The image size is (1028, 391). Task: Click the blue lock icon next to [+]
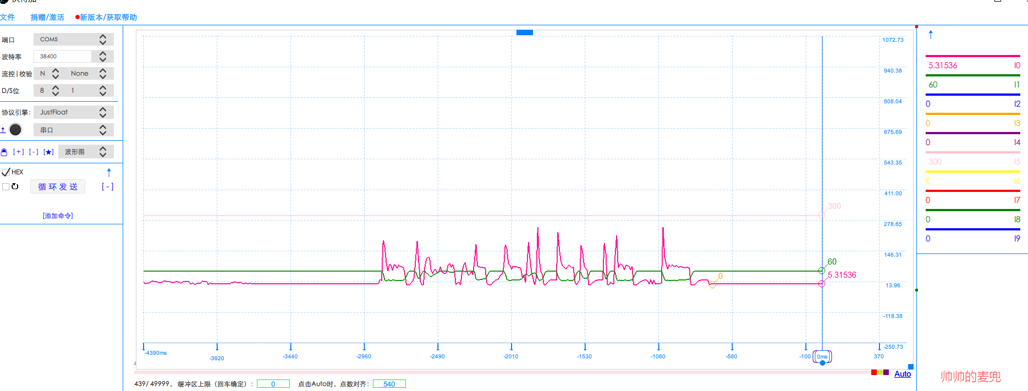coord(4,152)
